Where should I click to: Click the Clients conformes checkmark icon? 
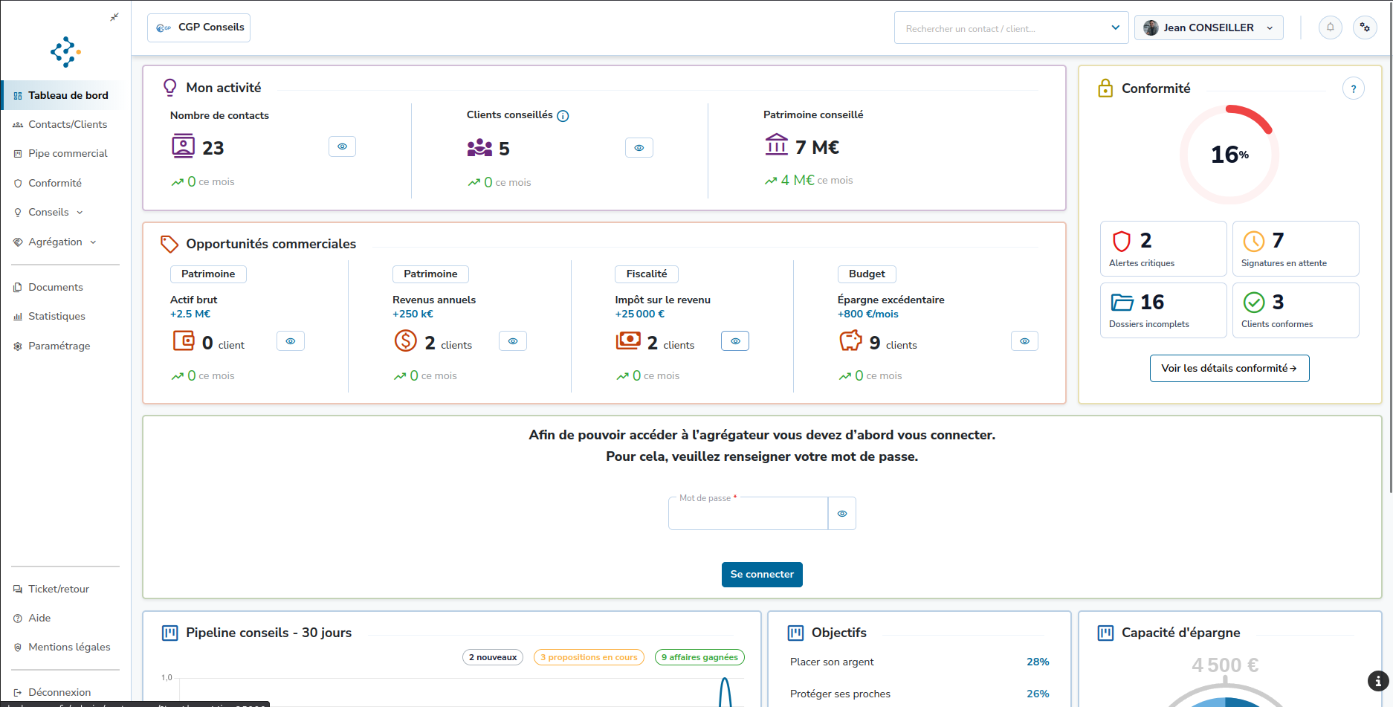pos(1254,303)
